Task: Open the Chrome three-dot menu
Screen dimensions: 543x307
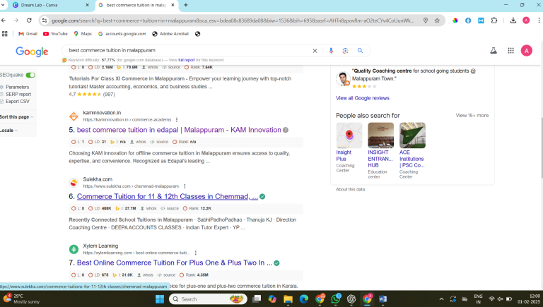Action: pos(539,20)
